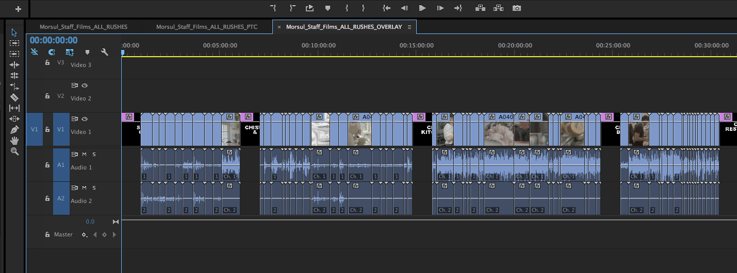Switch to the Morsul_Staff_Films_ALL_RUSHES_PTC tab
737x273 pixels.
[206, 27]
